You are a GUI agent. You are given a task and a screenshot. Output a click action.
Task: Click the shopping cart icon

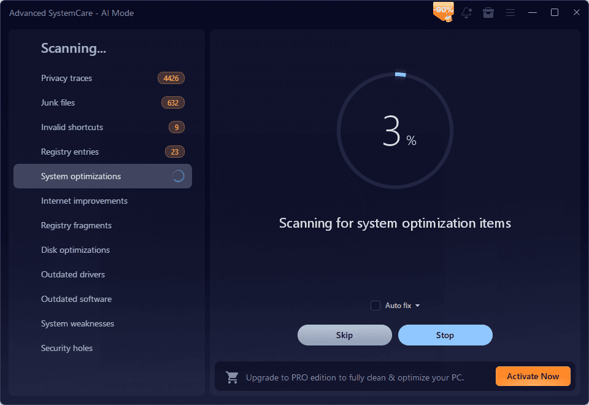(x=232, y=377)
